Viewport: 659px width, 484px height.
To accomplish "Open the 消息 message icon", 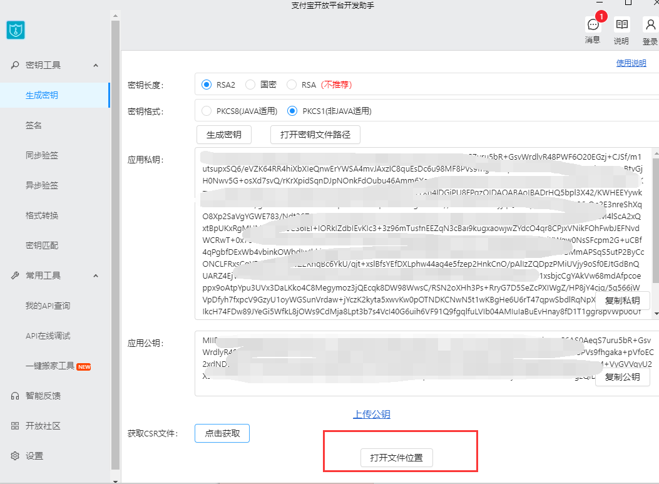I will pos(593,25).
